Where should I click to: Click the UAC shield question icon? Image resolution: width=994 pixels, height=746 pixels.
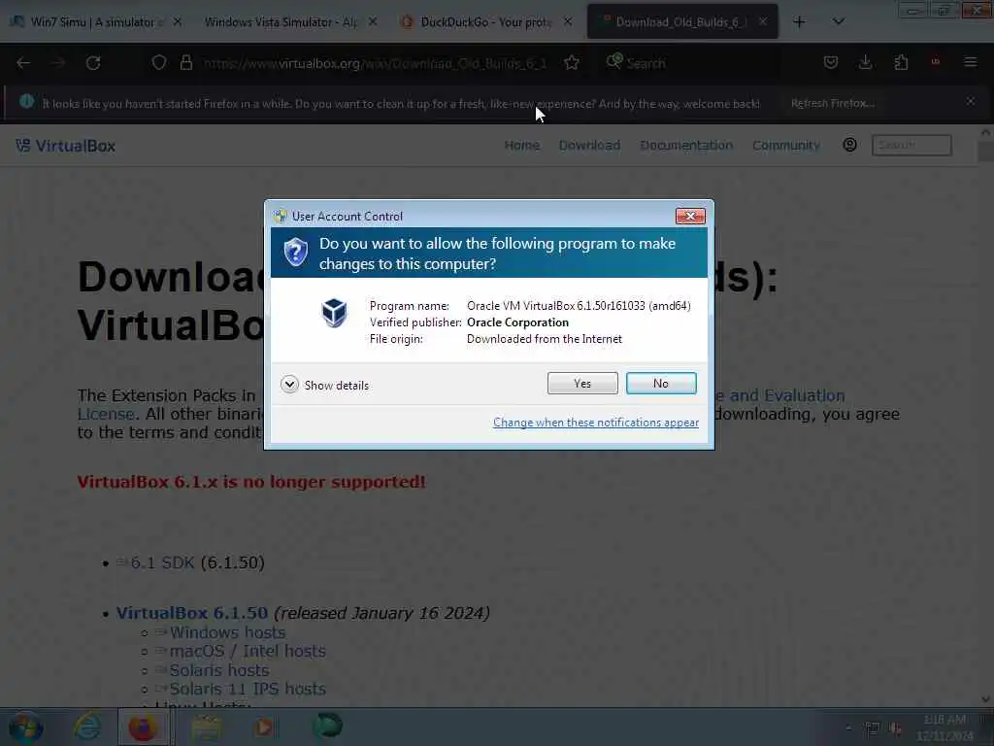[295, 253]
